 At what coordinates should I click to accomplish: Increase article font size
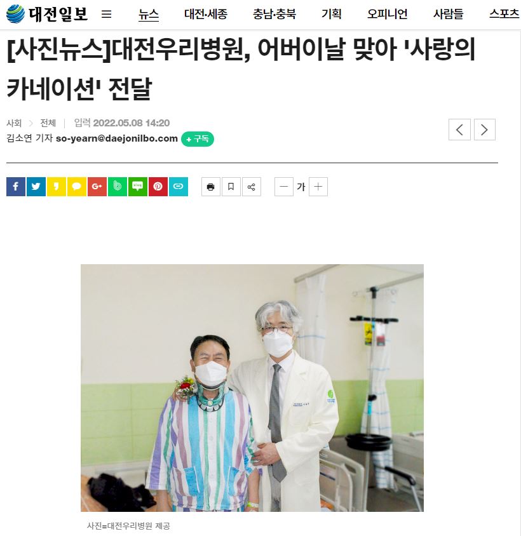[318, 187]
